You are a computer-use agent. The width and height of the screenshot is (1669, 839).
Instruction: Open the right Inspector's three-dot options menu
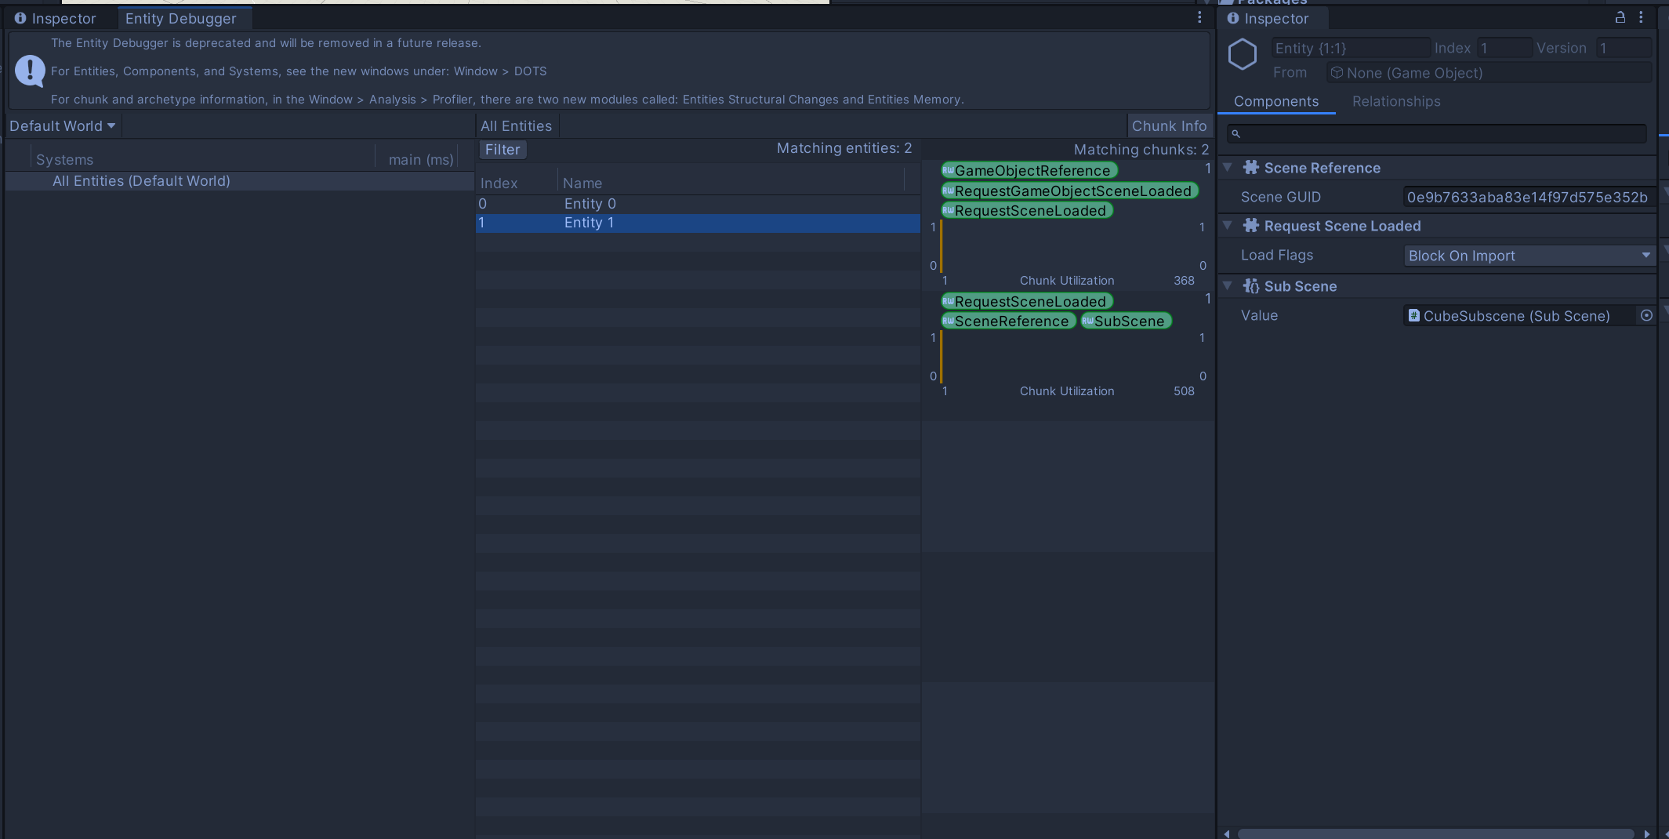1641,17
